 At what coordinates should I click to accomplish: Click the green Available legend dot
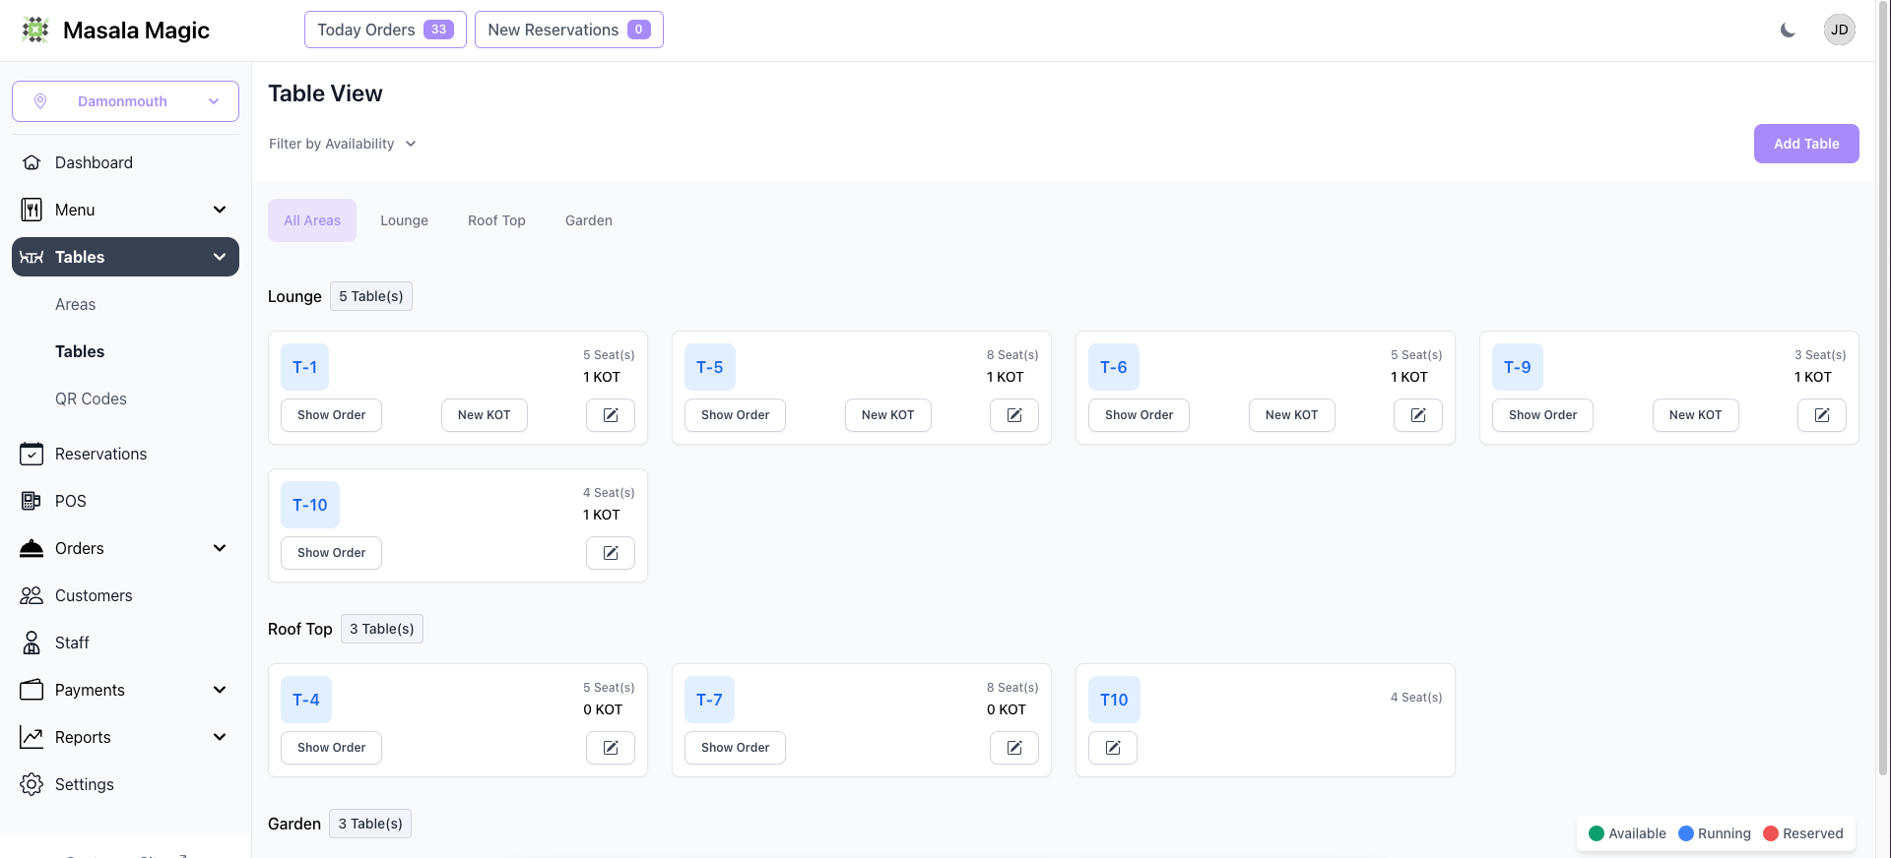1597,833
